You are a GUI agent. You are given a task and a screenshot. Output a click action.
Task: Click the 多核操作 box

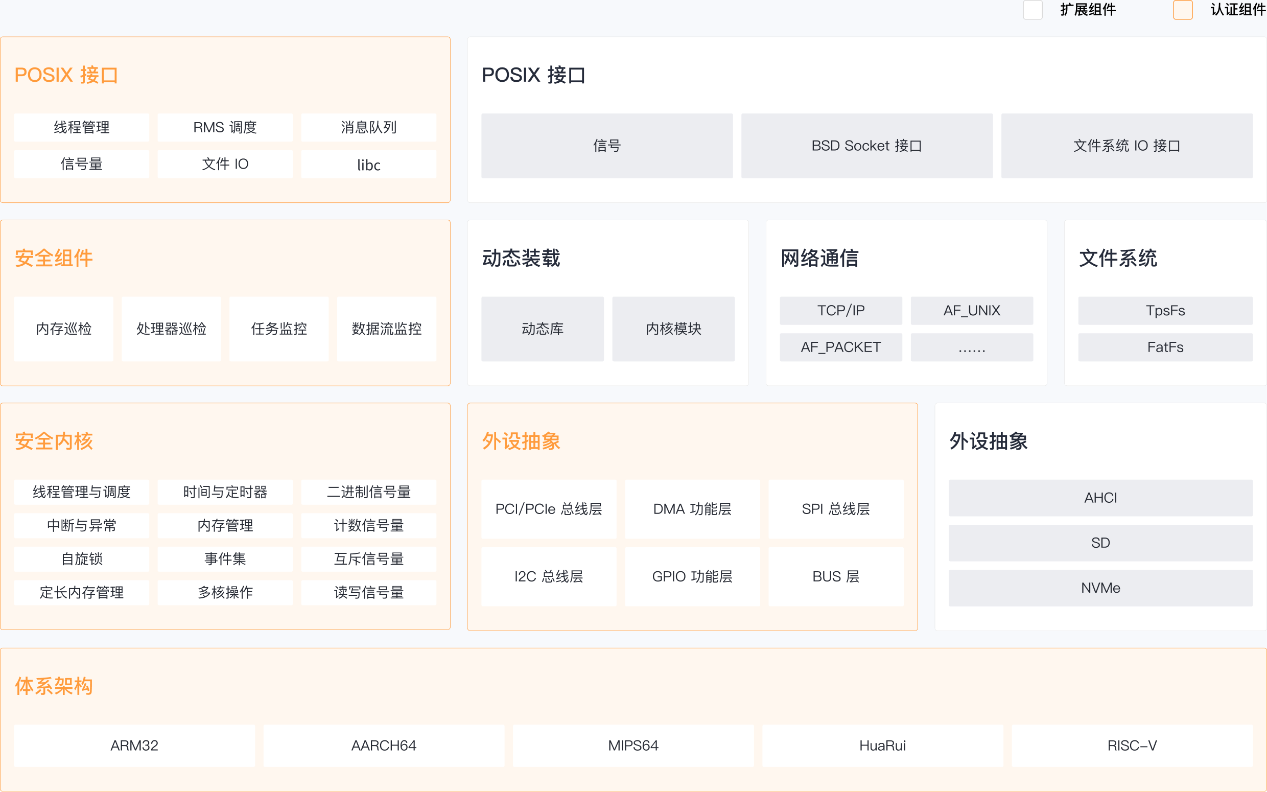point(225,592)
